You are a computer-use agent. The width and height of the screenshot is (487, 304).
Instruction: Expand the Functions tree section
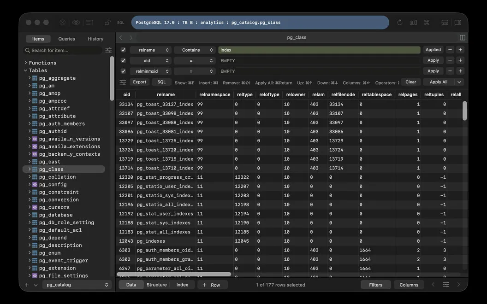tap(26, 63)
